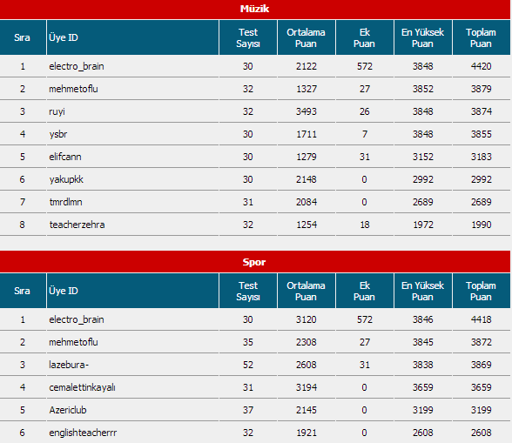Screen dimensions: 512x443
Task: Click the yakupkk member ID
Action: pos(66,179)
